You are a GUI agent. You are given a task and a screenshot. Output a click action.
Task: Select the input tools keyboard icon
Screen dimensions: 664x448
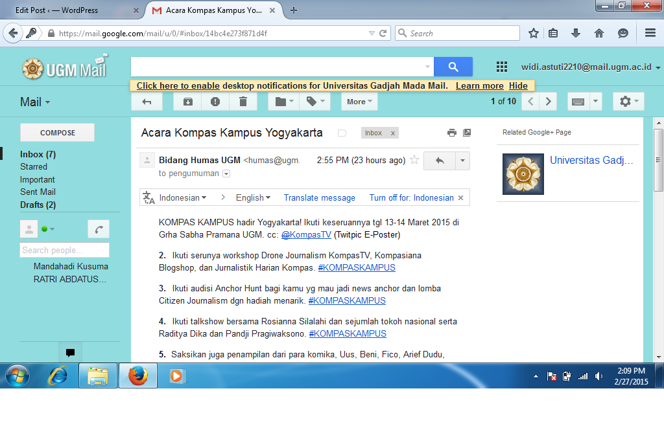[578, 102]
